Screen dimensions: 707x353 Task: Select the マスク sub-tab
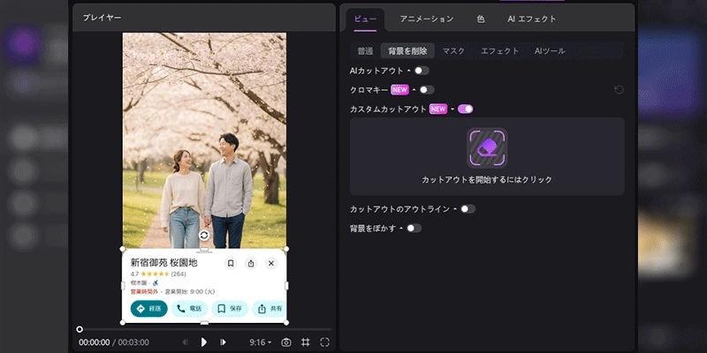[x=453, y=51]
